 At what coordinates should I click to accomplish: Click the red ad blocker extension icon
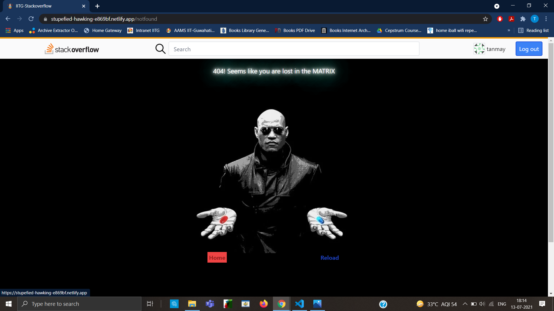tap(500, 19)
